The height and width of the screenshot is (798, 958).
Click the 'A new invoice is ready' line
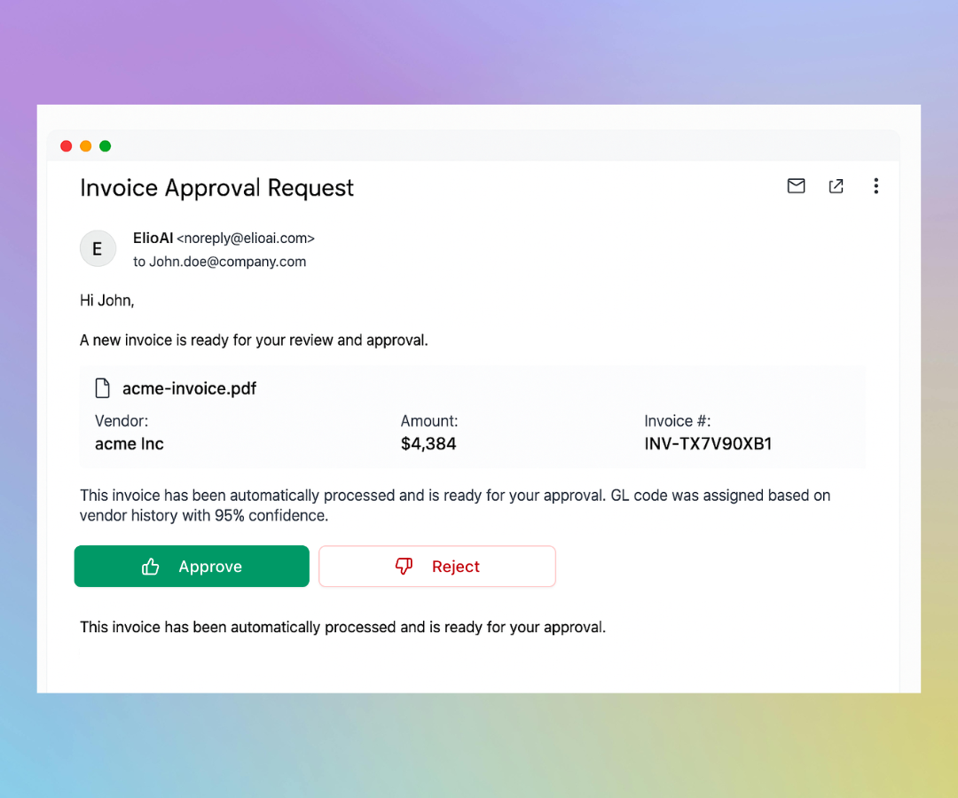tap(254, 340)
